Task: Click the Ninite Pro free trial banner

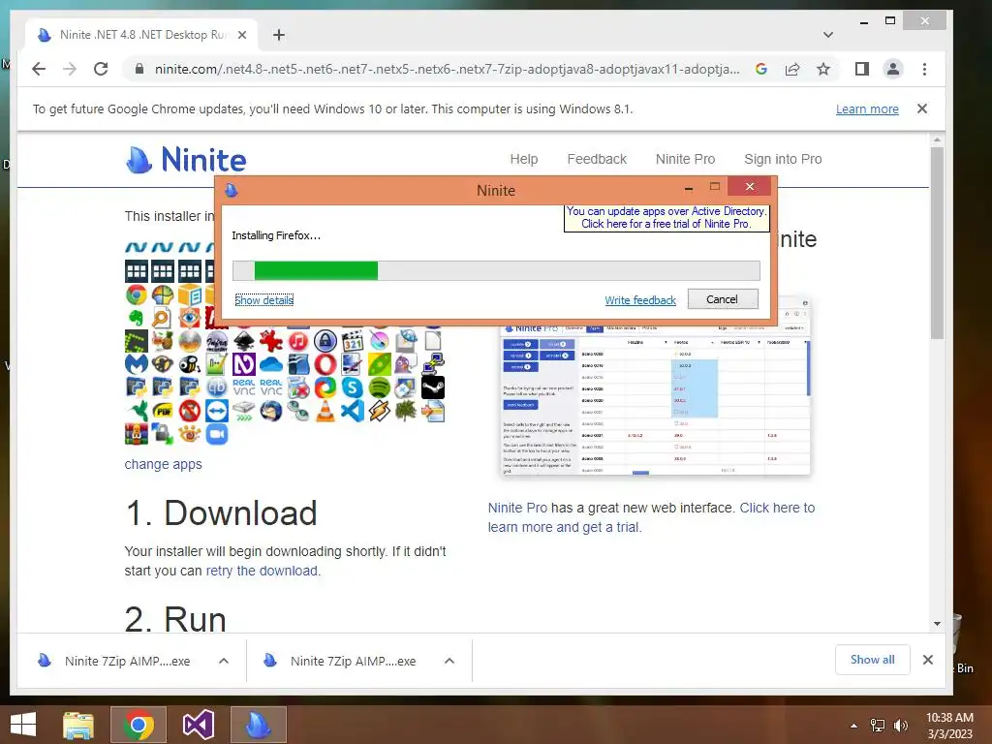Action: [666, 218]
